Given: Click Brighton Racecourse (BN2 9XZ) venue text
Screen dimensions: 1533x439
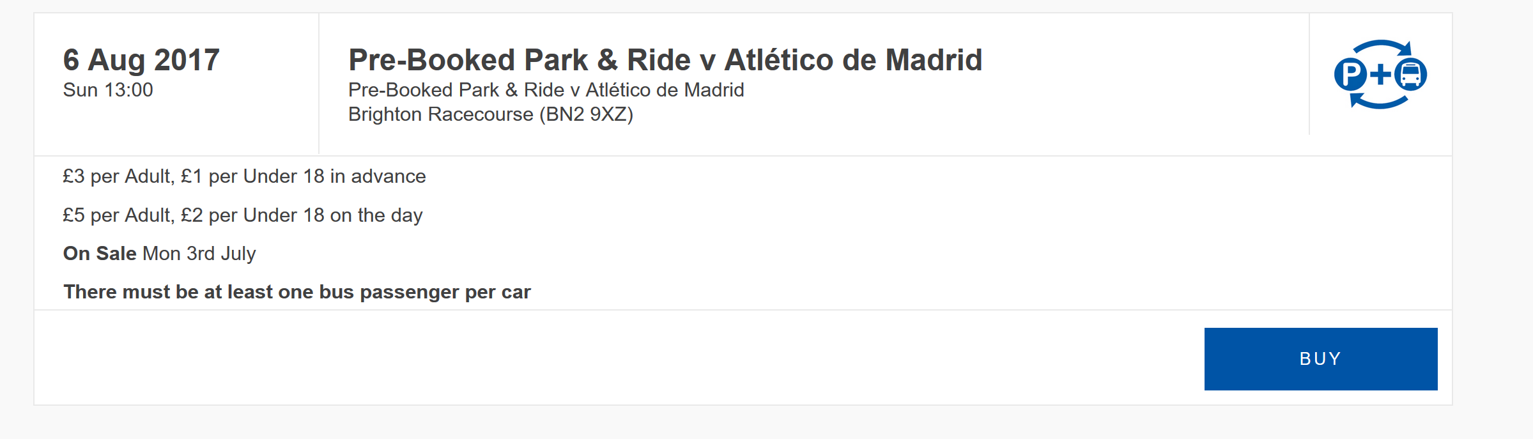Looking at the screenshot, I should click(490, 114).
